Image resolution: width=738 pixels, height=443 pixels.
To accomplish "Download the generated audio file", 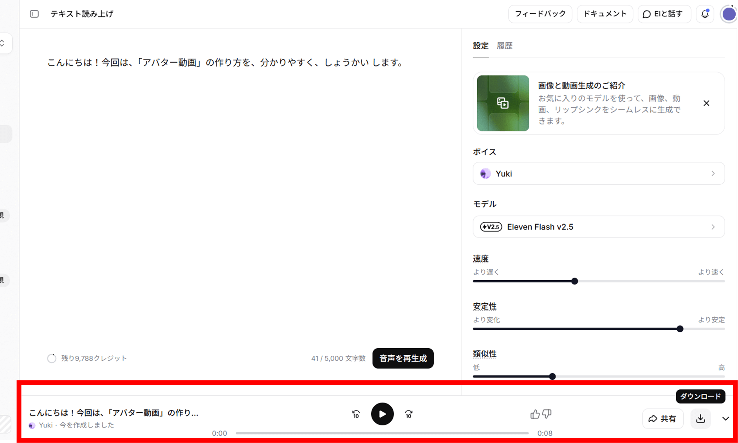I will [700, 419].
